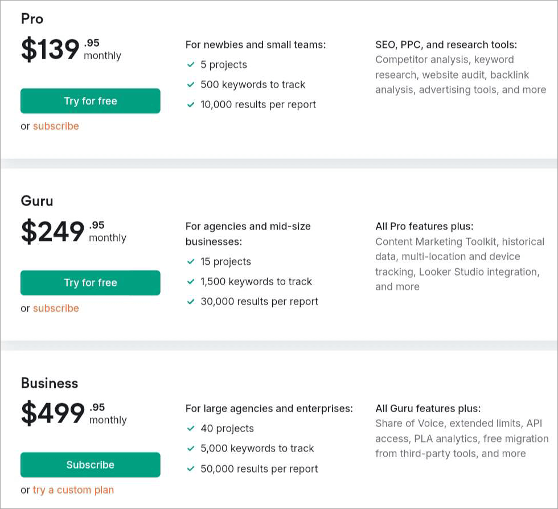Click the checkmark beside "10,000 results per report"
The height and width of the screenshot is (509, 558).
coord(191,105)
